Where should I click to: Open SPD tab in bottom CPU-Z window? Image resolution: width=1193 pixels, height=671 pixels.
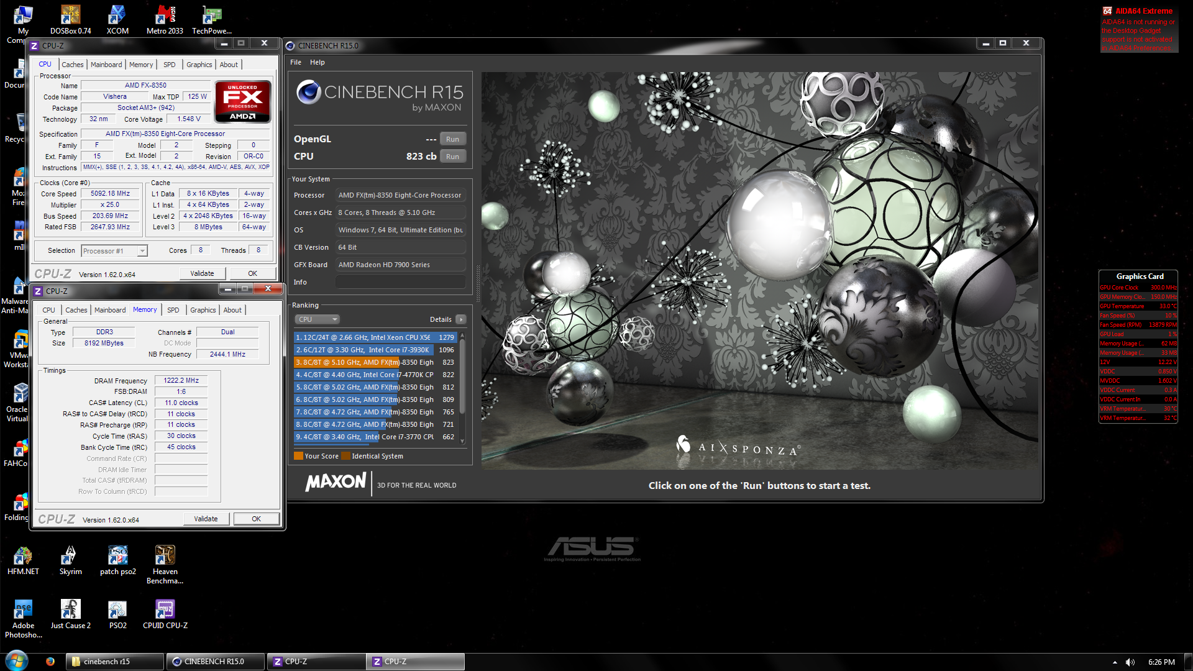(173, 310)
